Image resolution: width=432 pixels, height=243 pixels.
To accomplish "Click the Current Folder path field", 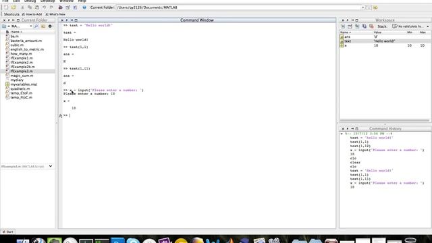I will pyautogui.click(x=238, y=7).
